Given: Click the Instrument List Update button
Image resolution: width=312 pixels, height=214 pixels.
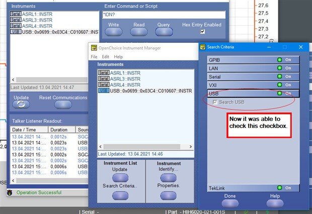Looking at the screenshot, I should 120,178.
